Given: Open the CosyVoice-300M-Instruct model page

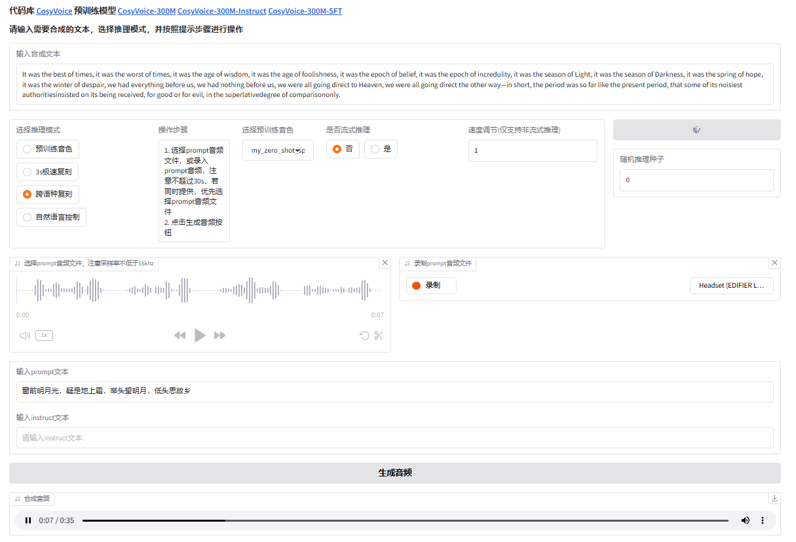Looking at the screenshot, I should (220, 10).
